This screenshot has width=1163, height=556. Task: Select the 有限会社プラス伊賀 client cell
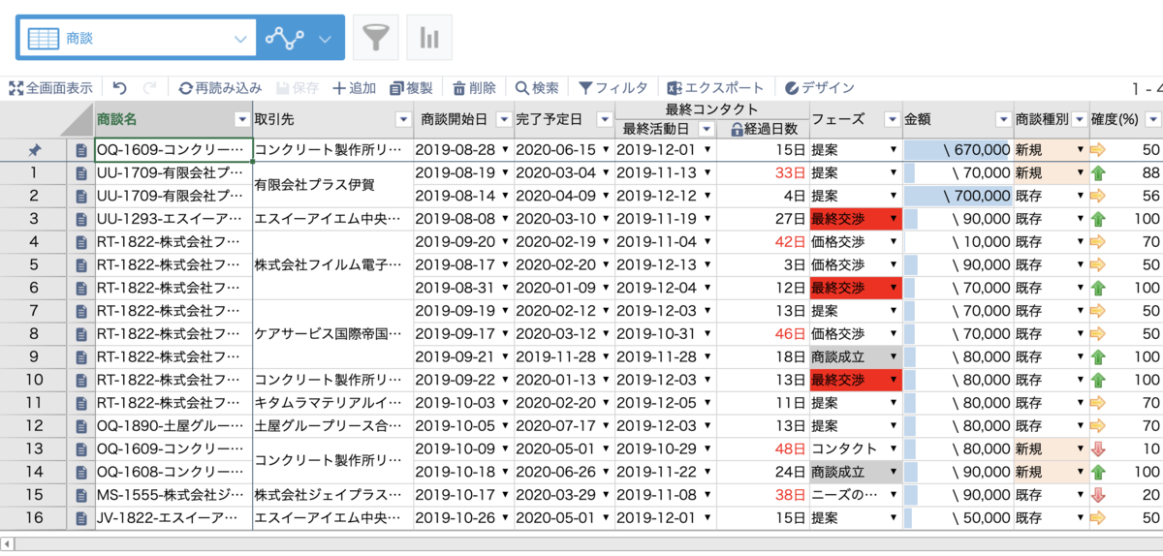click(333, 184)
